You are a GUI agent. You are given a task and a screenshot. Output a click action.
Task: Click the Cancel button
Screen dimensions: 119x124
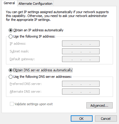coord(106,119)
